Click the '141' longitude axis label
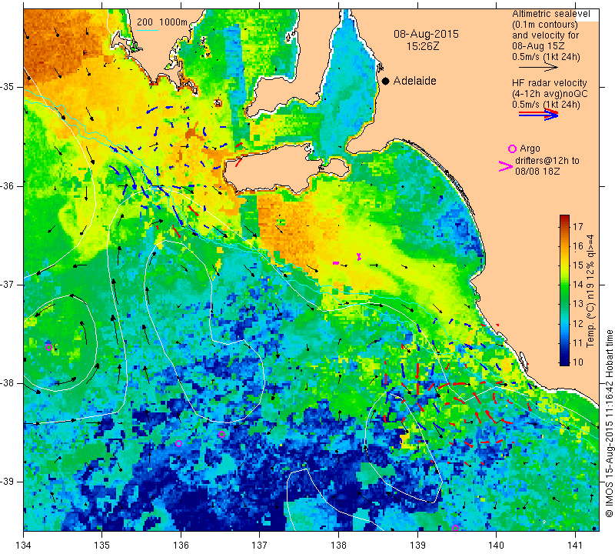The image size is (615, 554). click(x=575, y=545)
